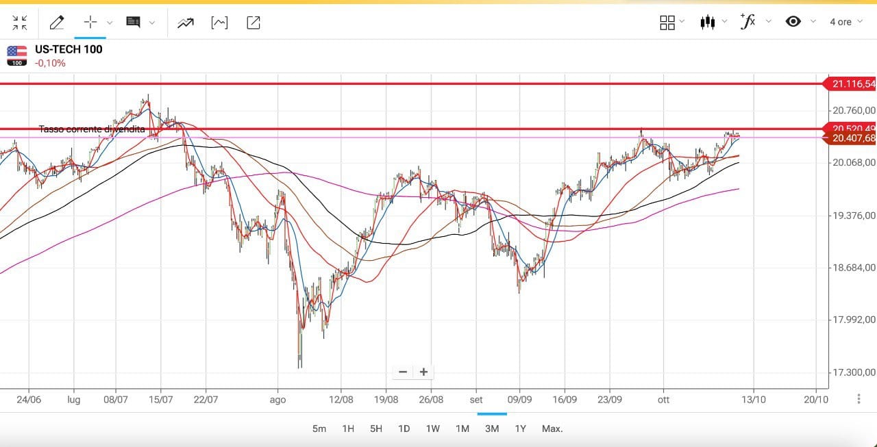Select the Max. range tab
The width and height of the screenshot is (877, 447).
pos(552,429)
